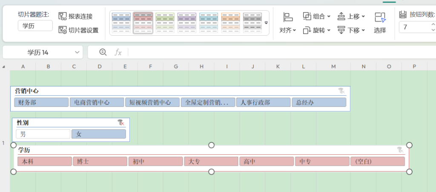The height and width of the screenshot is (192, 436).
Task: Open 切片器设置 slicer settings
Action: 63,30
